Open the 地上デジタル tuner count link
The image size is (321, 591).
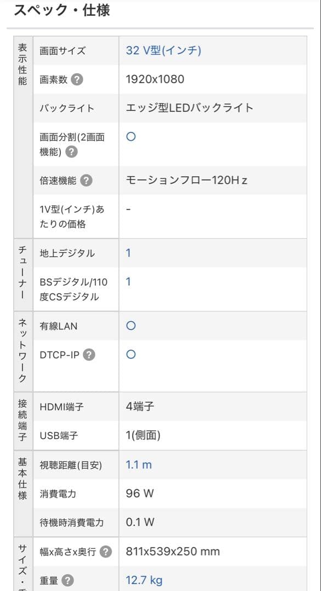[128, 253]
